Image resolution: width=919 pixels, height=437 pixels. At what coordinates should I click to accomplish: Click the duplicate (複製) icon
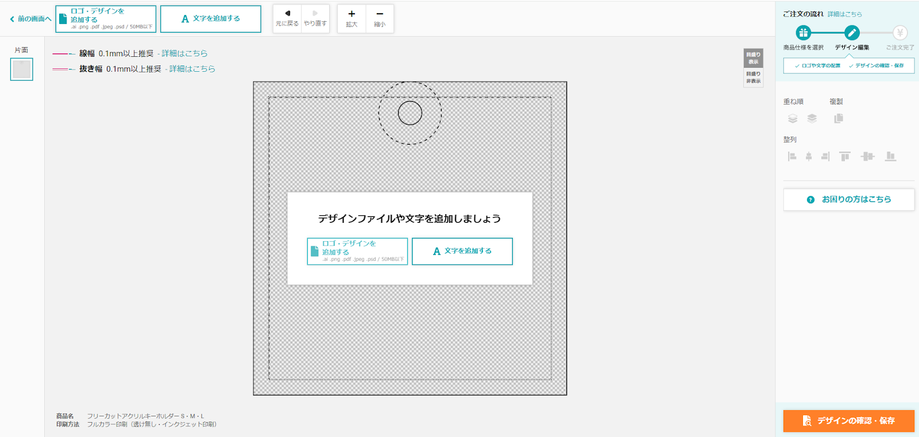(839, 118)
